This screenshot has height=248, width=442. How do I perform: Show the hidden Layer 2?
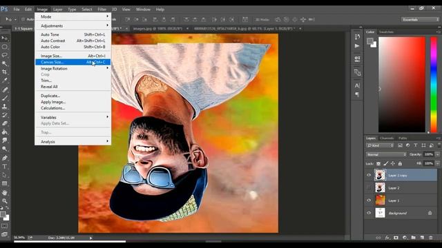click(369, 188)
